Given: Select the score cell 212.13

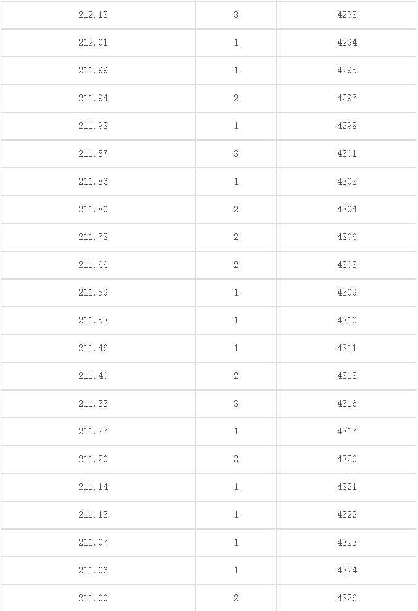Looking at the screenshot, I should pos(93,15).
